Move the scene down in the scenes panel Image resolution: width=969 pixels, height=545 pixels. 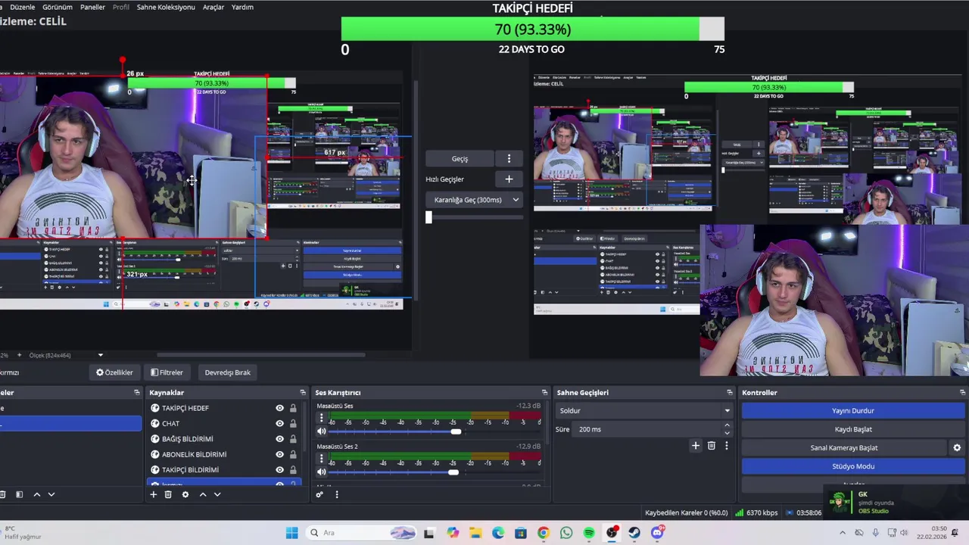[x=51, y=494]
